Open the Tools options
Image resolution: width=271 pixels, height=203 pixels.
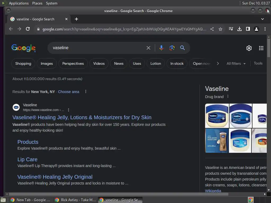pos(258,63)
